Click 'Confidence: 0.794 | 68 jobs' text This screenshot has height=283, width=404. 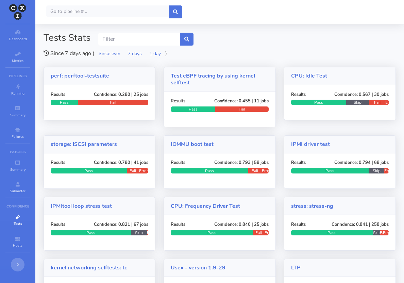point(361,162)
